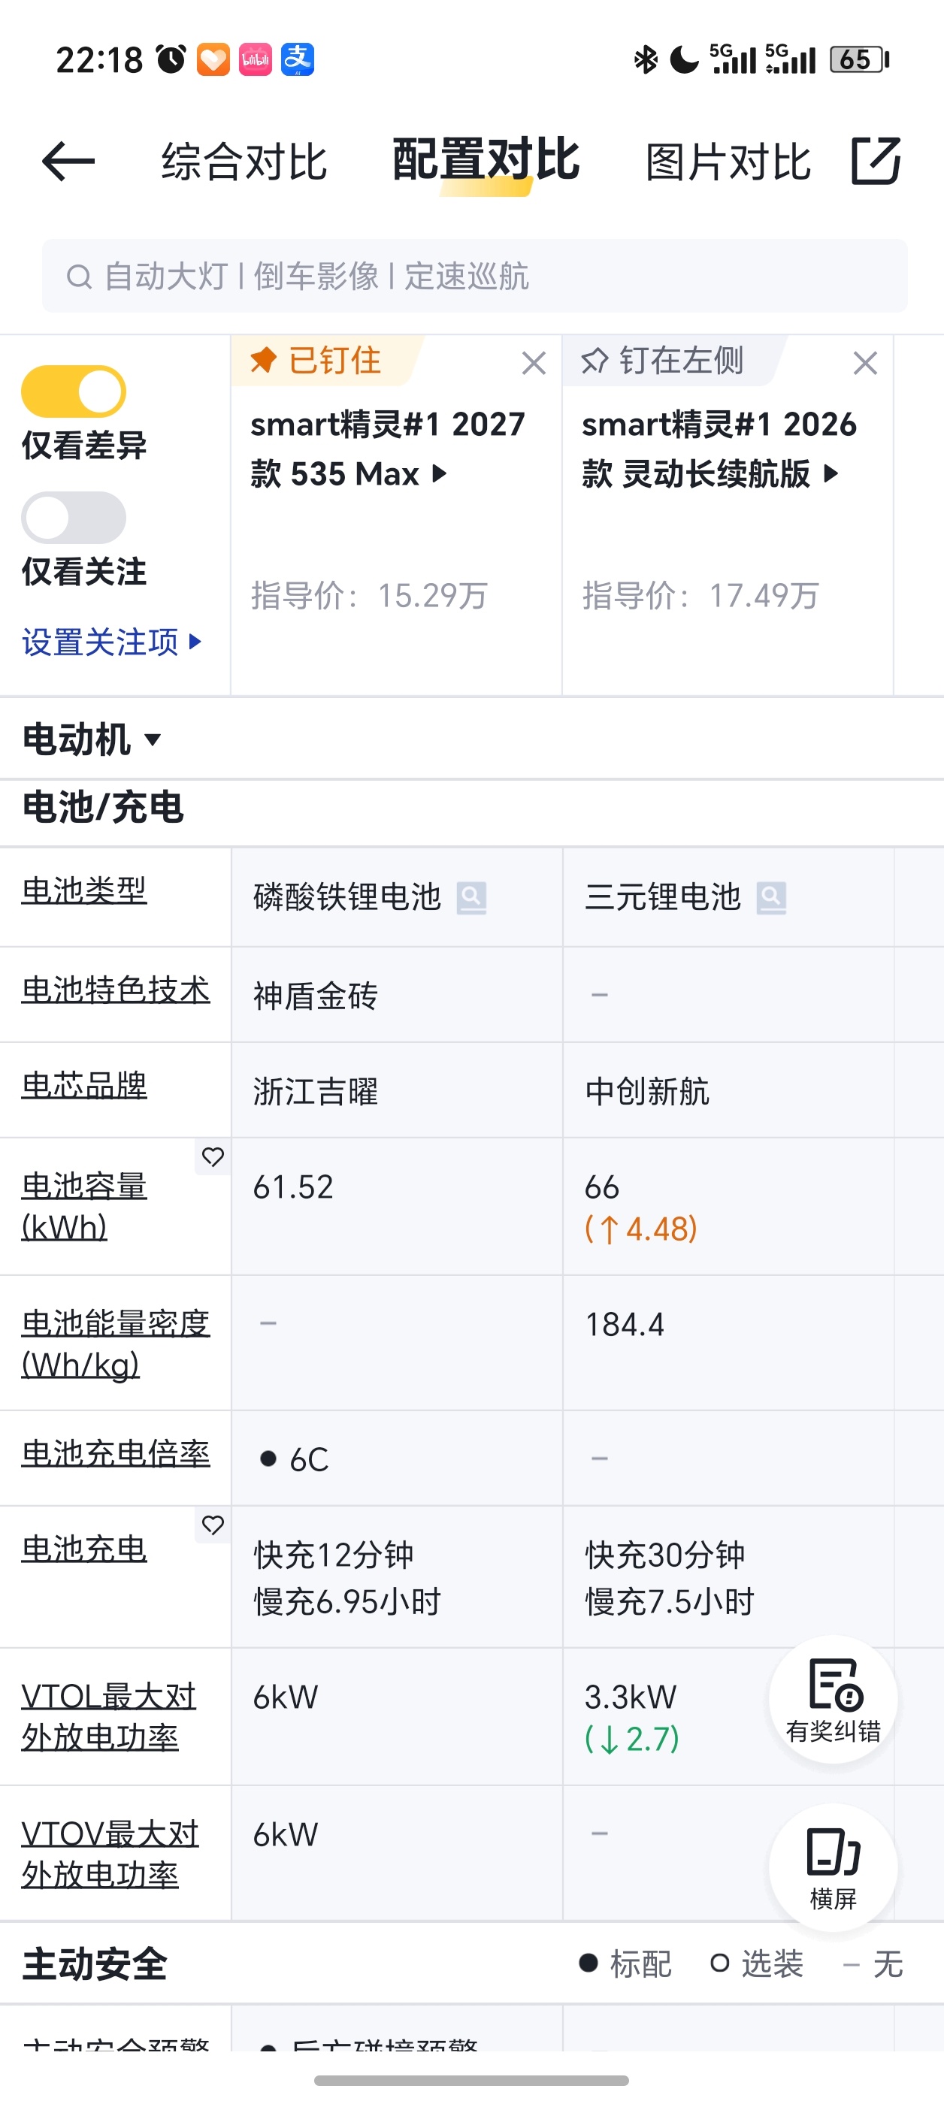Switch to landscape with 横屏 button
Image resolution: width=944 pixels, height=2110 pixels.
833,1867
